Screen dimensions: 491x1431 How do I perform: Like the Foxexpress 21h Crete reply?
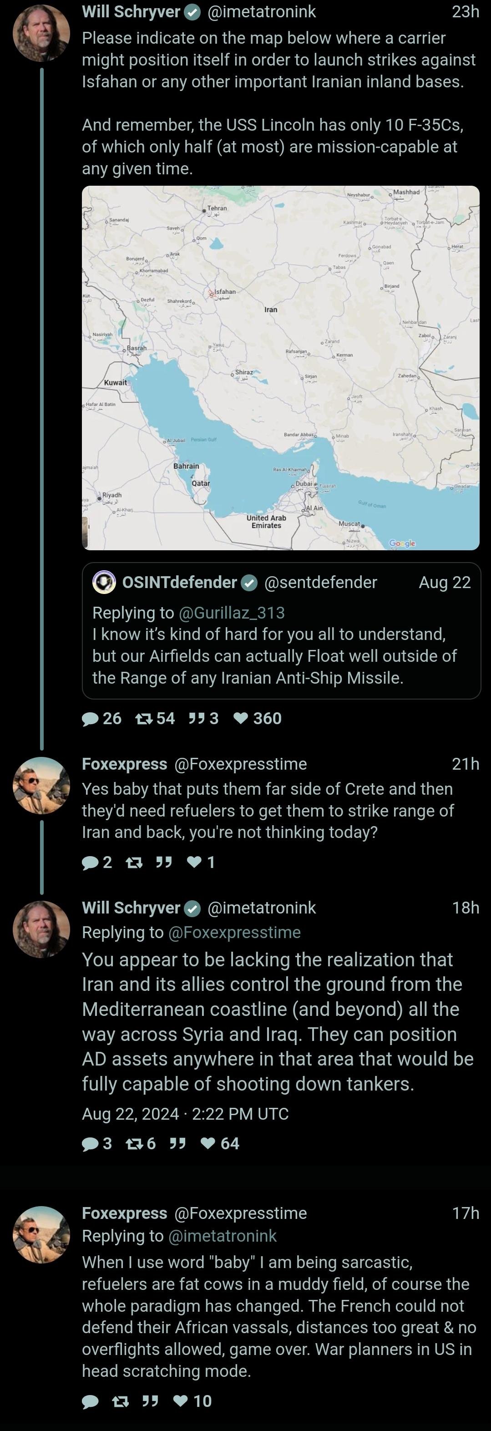pyautogui.click(x=194, y=862)
